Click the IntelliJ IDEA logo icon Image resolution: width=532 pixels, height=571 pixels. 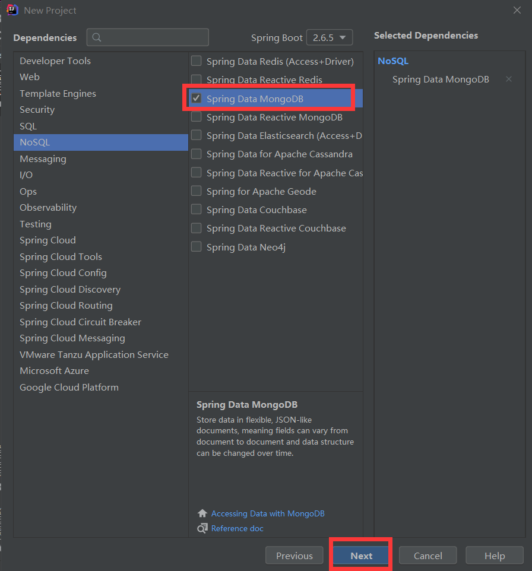point(12,9)
